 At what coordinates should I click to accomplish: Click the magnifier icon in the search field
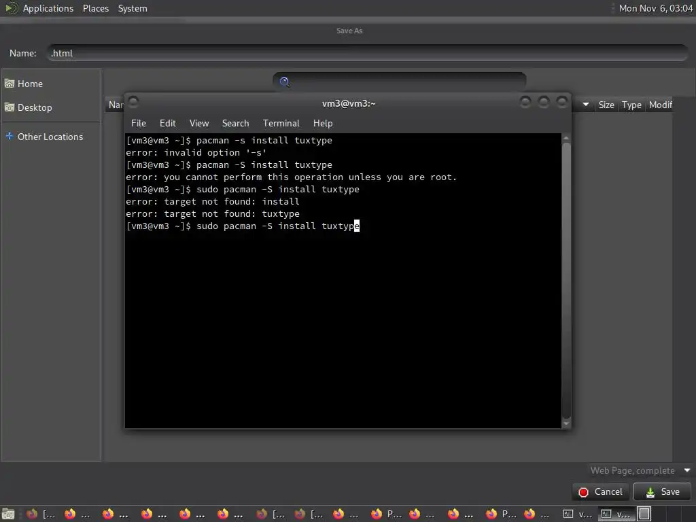(x=285, y=82)
